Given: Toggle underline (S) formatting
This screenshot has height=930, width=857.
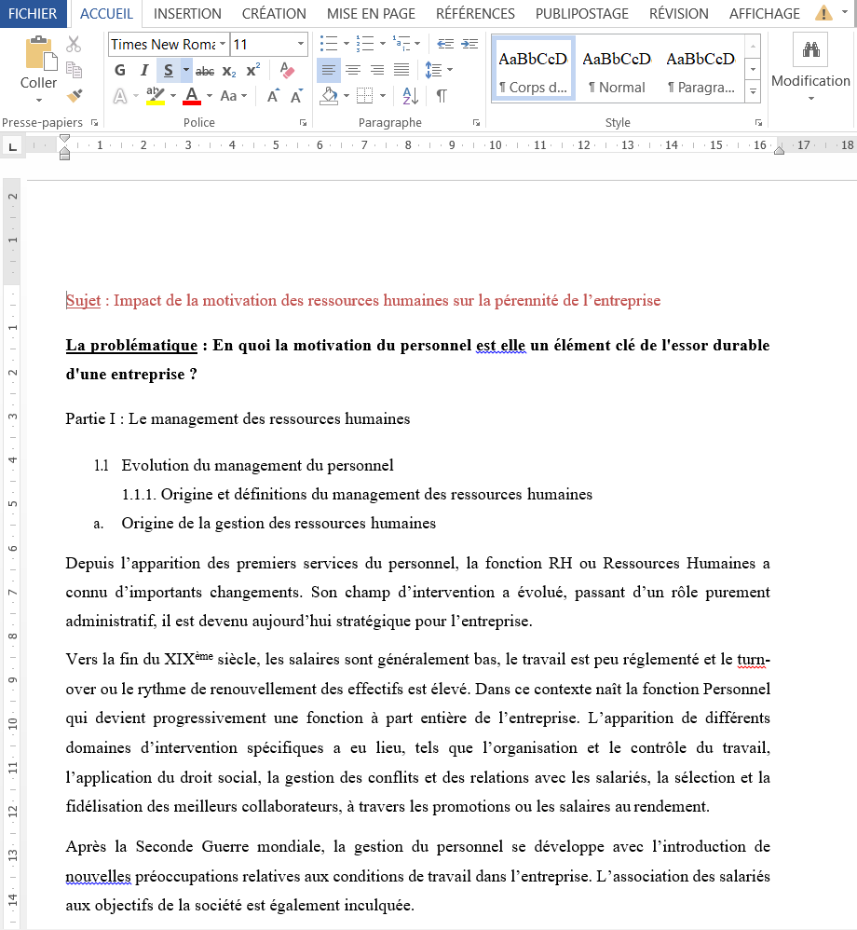Looking at the screenshot, I should click(169, 71).
